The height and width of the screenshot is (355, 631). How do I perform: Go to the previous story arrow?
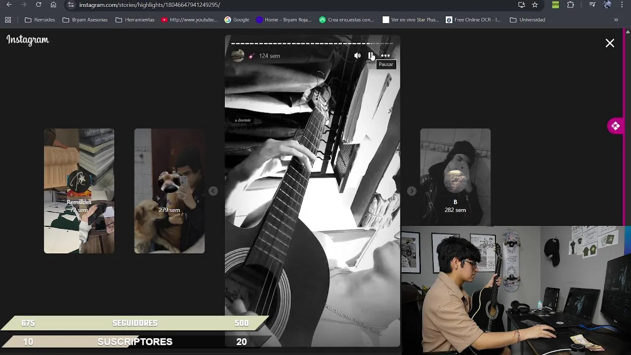(213, 191)
